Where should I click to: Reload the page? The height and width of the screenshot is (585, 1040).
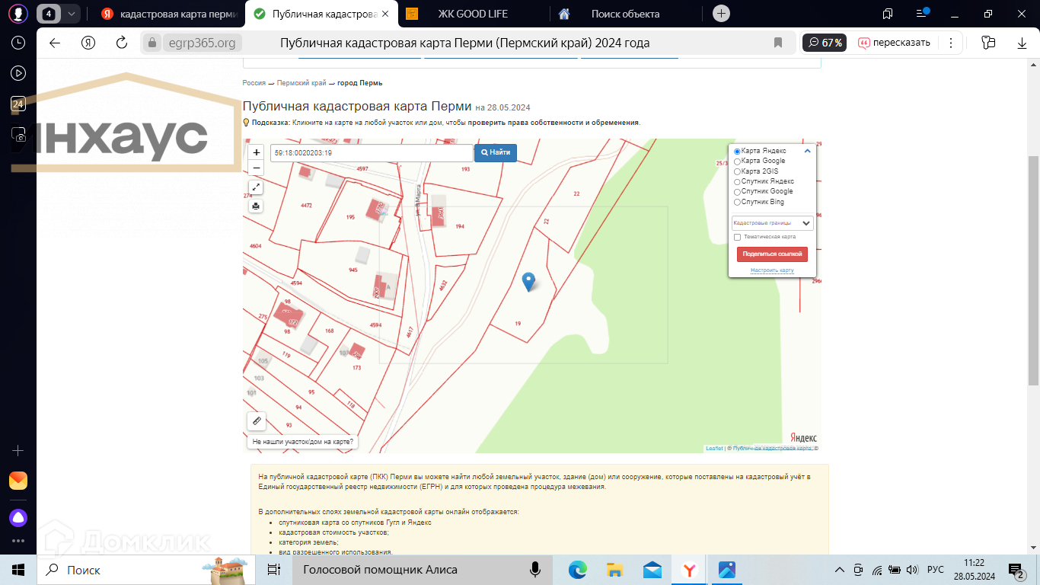point(121,43)
